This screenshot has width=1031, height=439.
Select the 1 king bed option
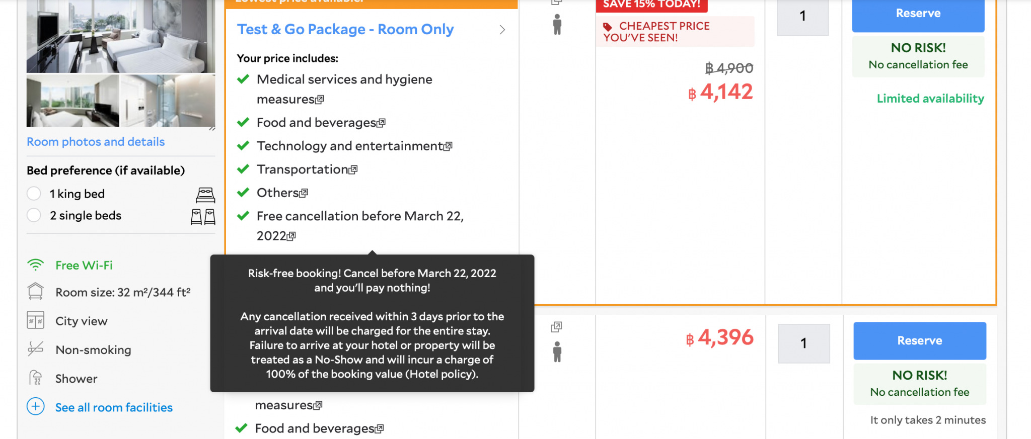click(34, 194)
